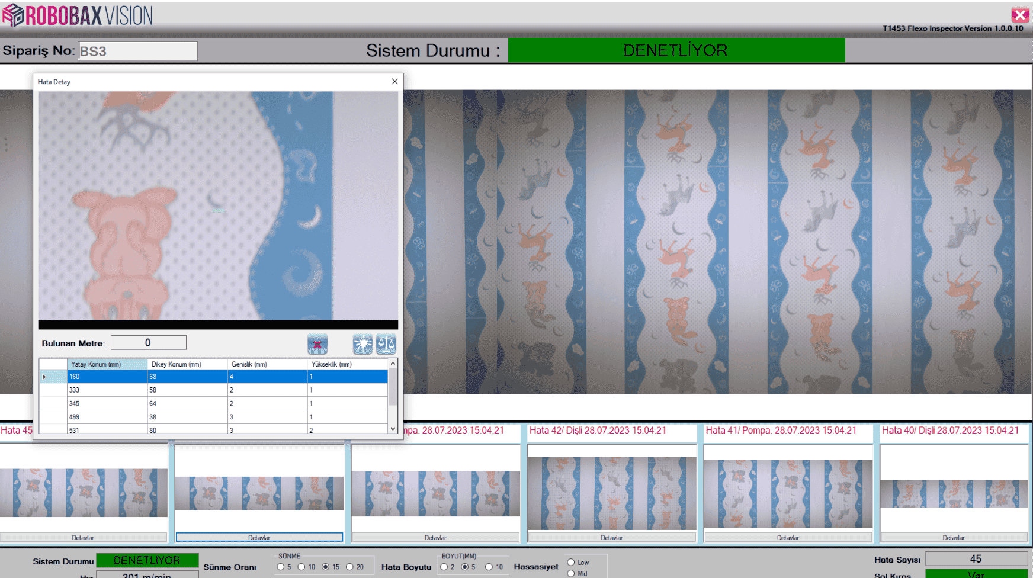Viewport: 1033px width, 578px height.
Task: Click Detaylar button under third thumbnail
Action: tap(435, 538)
